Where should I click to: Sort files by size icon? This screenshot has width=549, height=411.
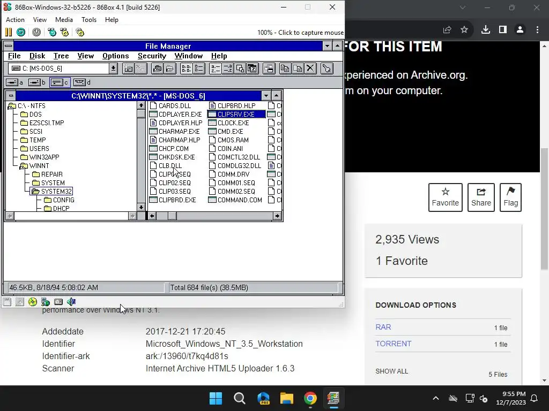coord(240,68)
